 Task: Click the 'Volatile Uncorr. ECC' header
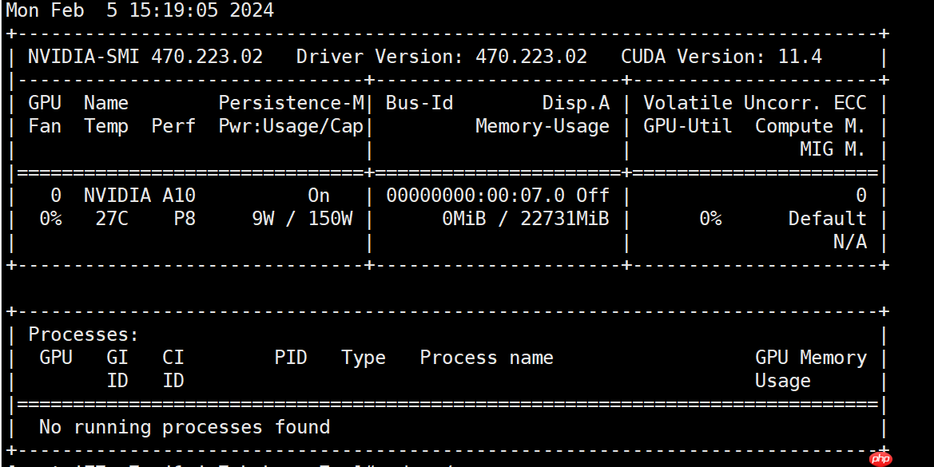coord(755,103)
